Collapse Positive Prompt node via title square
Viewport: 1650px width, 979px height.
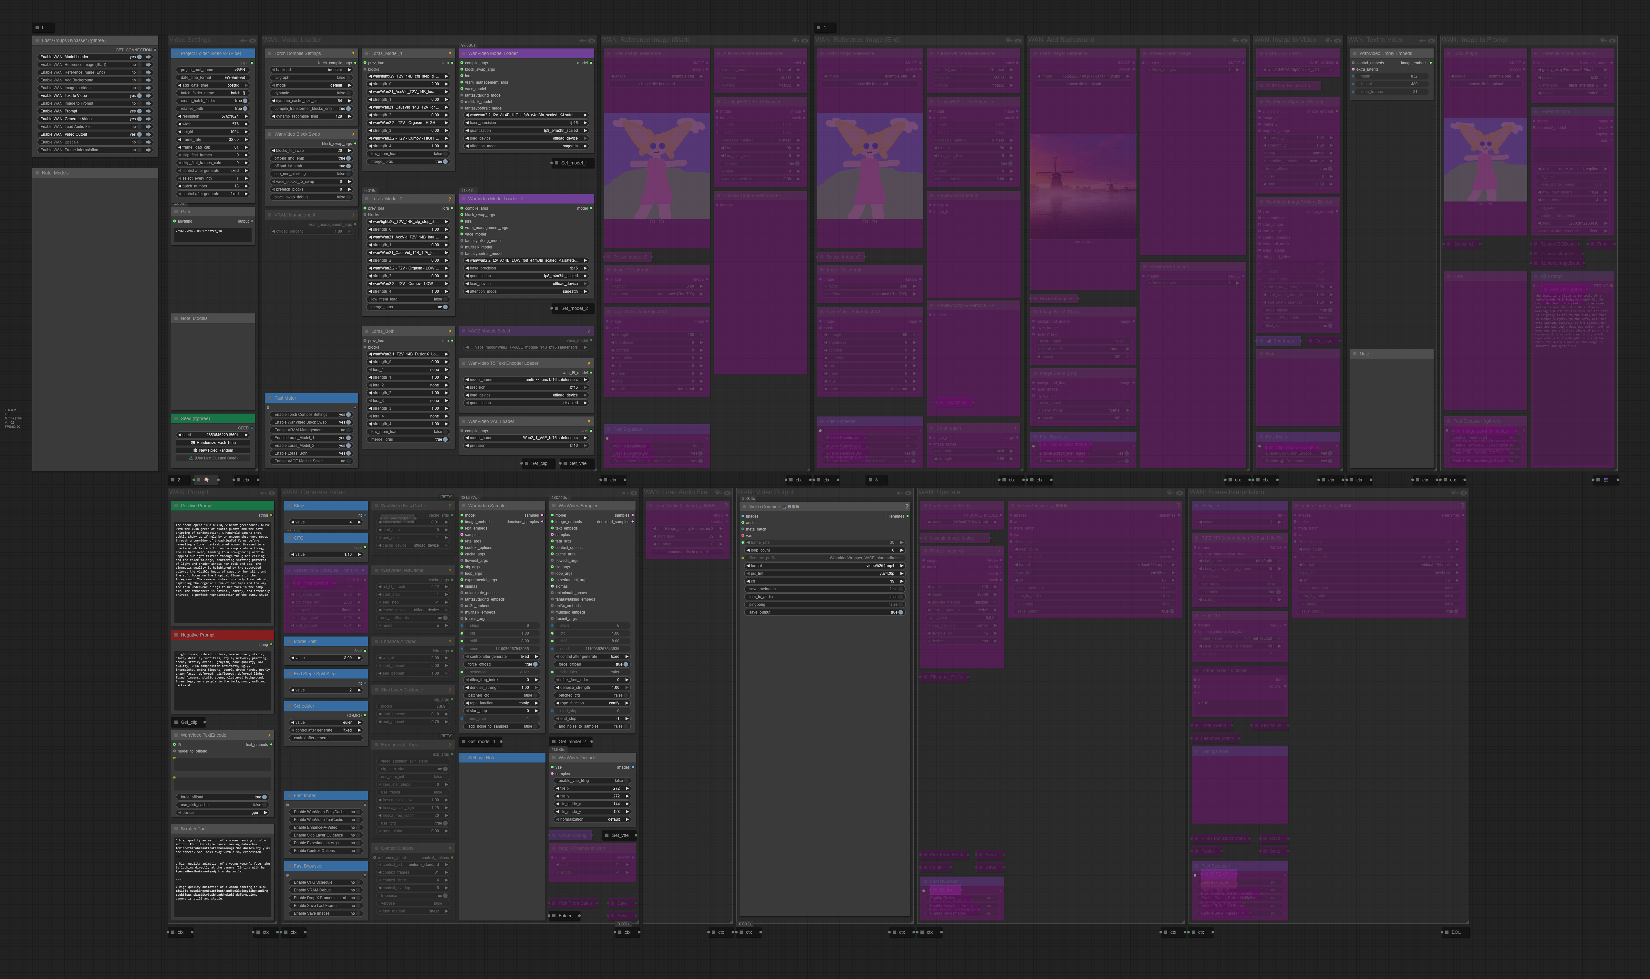pos(176,506)
